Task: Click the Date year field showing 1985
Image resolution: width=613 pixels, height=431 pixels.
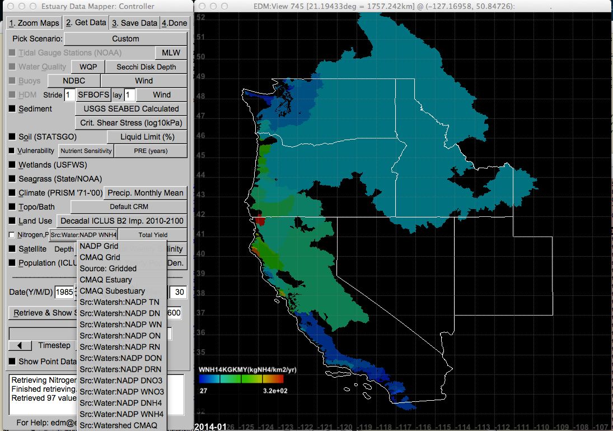Action: pyautogui.click(x=64, y=292)
